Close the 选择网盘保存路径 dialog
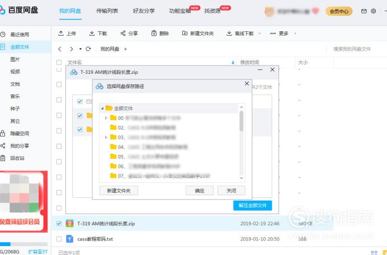The image size is (387, 255). tap(247, 84)
